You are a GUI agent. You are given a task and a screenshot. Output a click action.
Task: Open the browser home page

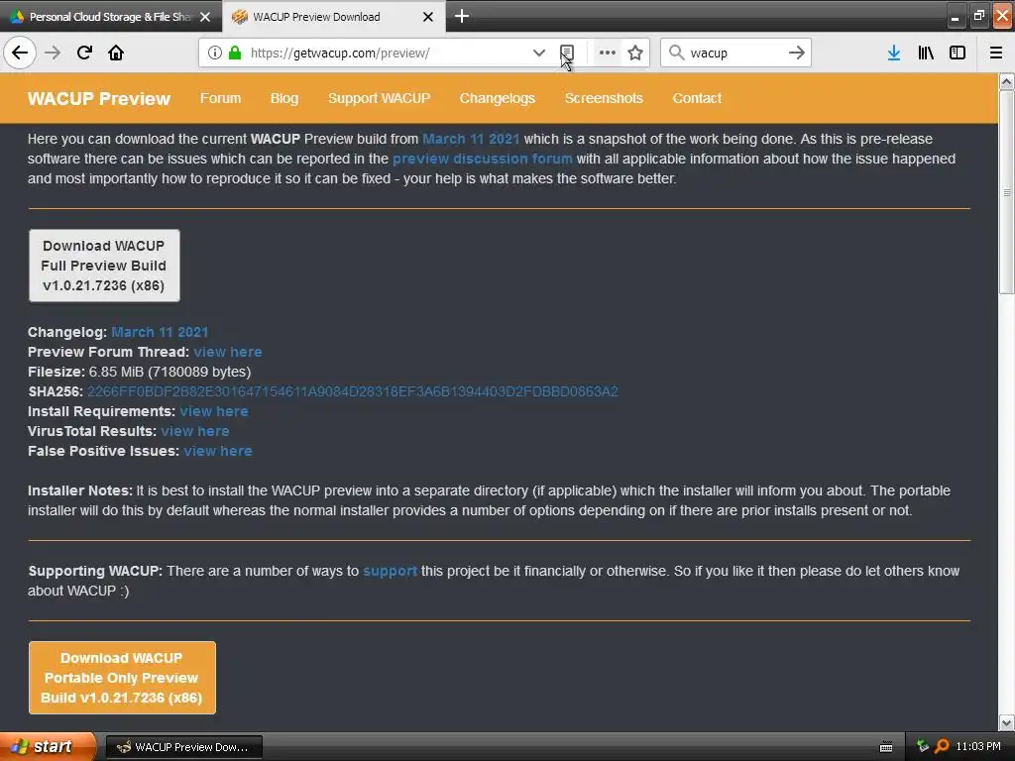tap(116, 53)
